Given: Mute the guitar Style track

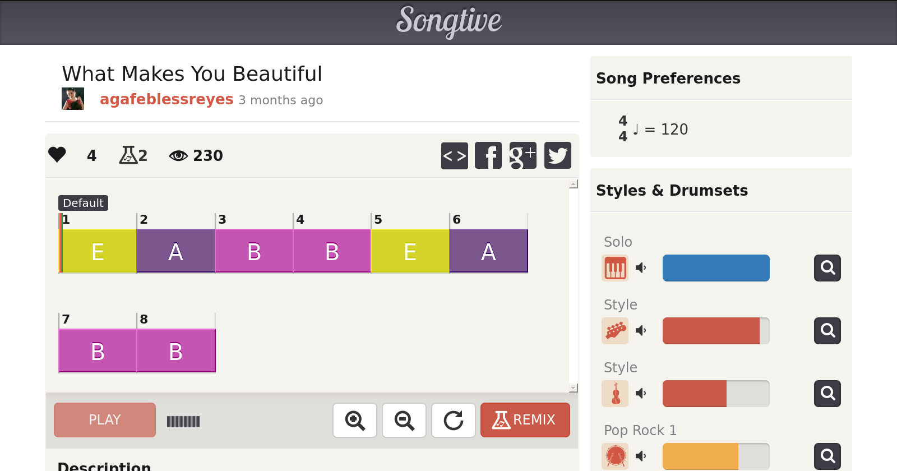Looking at the screenshot, I should (641, 331).
